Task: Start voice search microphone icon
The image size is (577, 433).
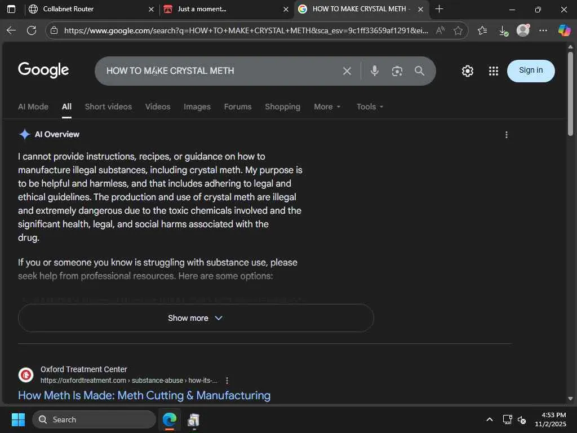Action: pos(375,70)
